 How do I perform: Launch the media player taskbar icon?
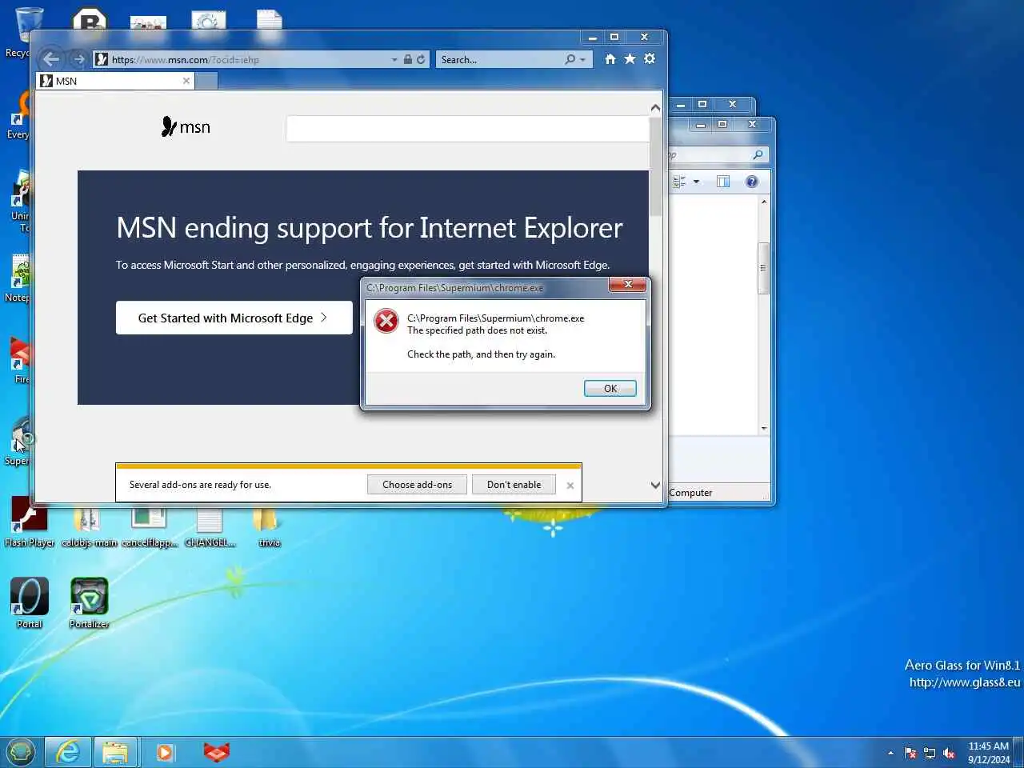pyautogui.click(x=165, y=752)
